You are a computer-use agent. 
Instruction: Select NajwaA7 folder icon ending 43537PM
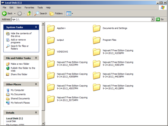51,64
